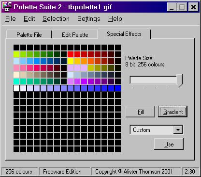The width and height of the screenshot is (201, 177).
Task: Expand the Custom dropdown arrow
Action: [178, 130]
